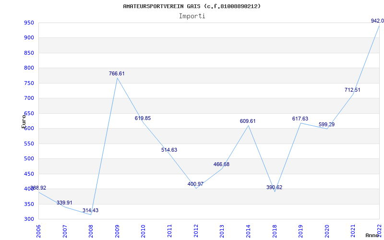The height and width of the screenshot is (240, 384).
Task: Select the Importi subtitle text
Action: click(x=192, y=16)
